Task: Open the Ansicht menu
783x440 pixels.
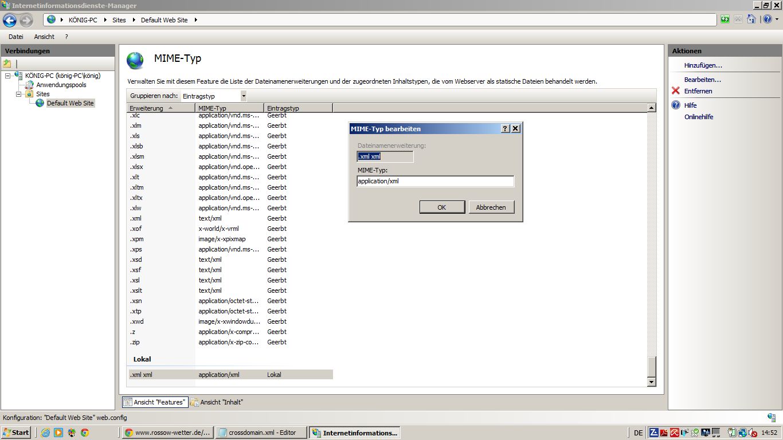Action: point(44,37)
